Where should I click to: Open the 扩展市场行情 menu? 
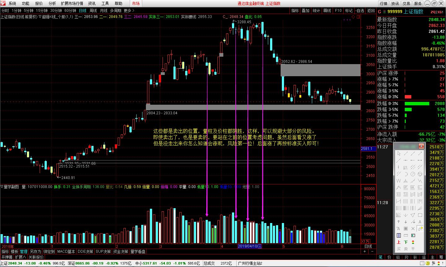coord(72,3)
